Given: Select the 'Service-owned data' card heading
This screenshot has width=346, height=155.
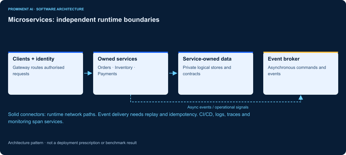Looking at the screenshot, I should (207, 59).
